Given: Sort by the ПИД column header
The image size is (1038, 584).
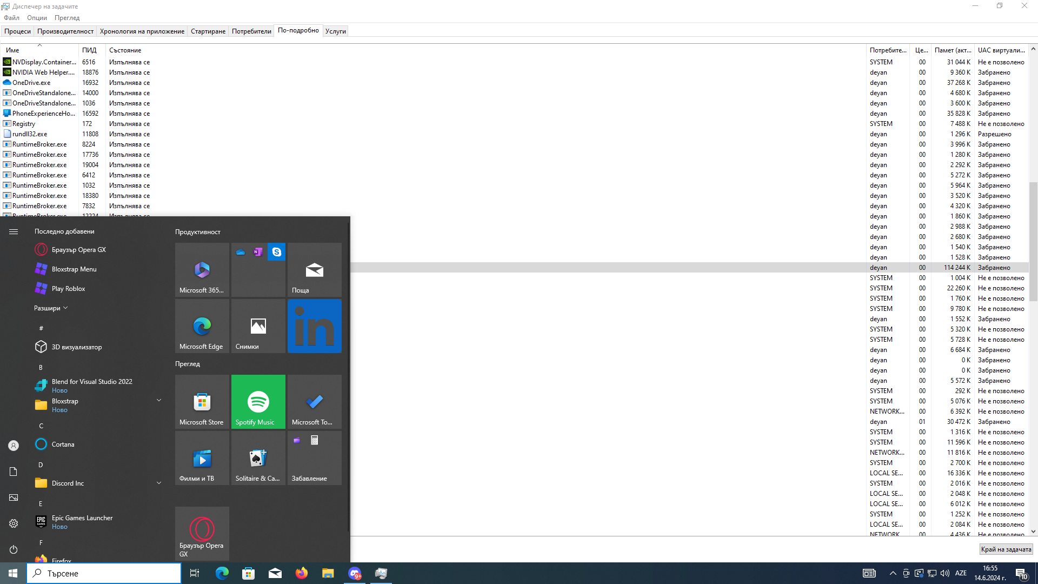Looking at the screenshot, I should (89, 50).
